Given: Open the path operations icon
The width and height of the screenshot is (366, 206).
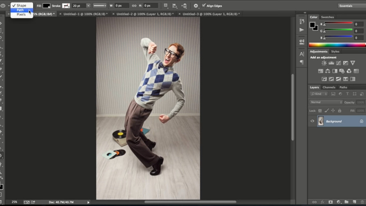Looking at the screenshot, I should click(166, 6).
